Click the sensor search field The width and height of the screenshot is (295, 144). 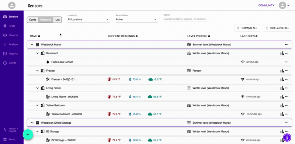coord(184,19)
